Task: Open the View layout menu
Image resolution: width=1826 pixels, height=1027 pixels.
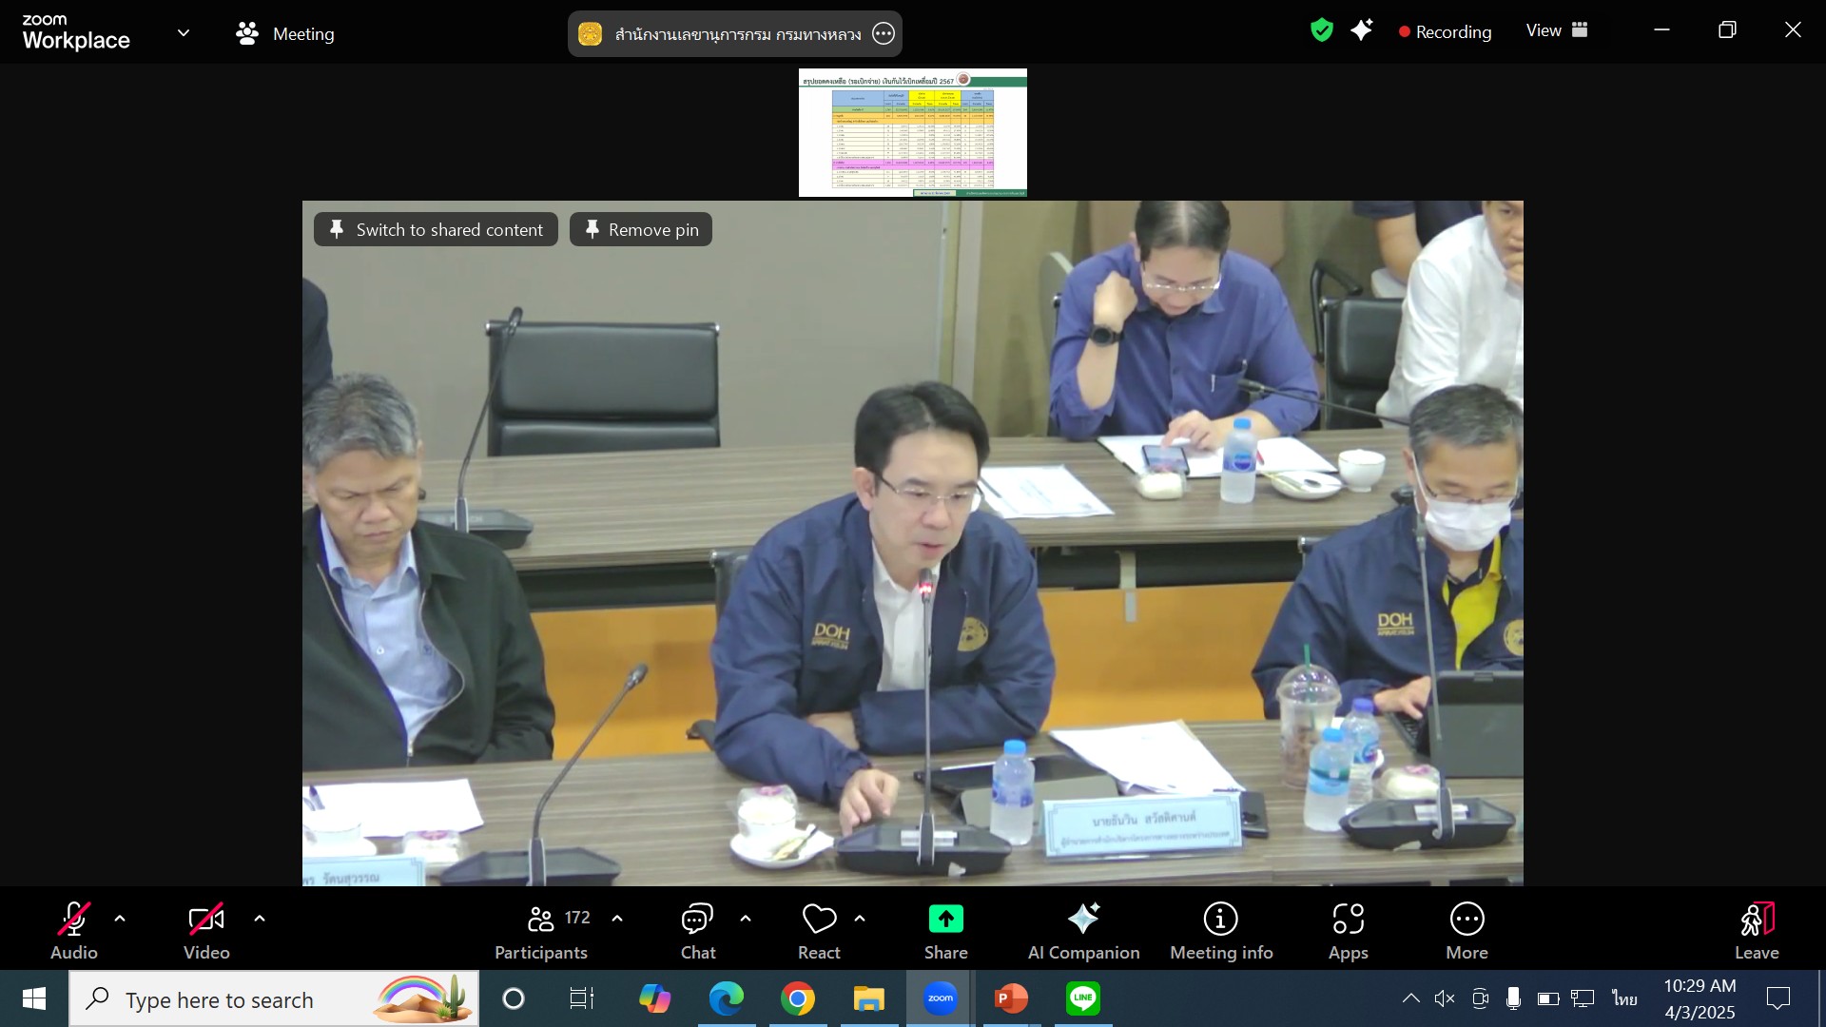Action: coord(1557,30)
